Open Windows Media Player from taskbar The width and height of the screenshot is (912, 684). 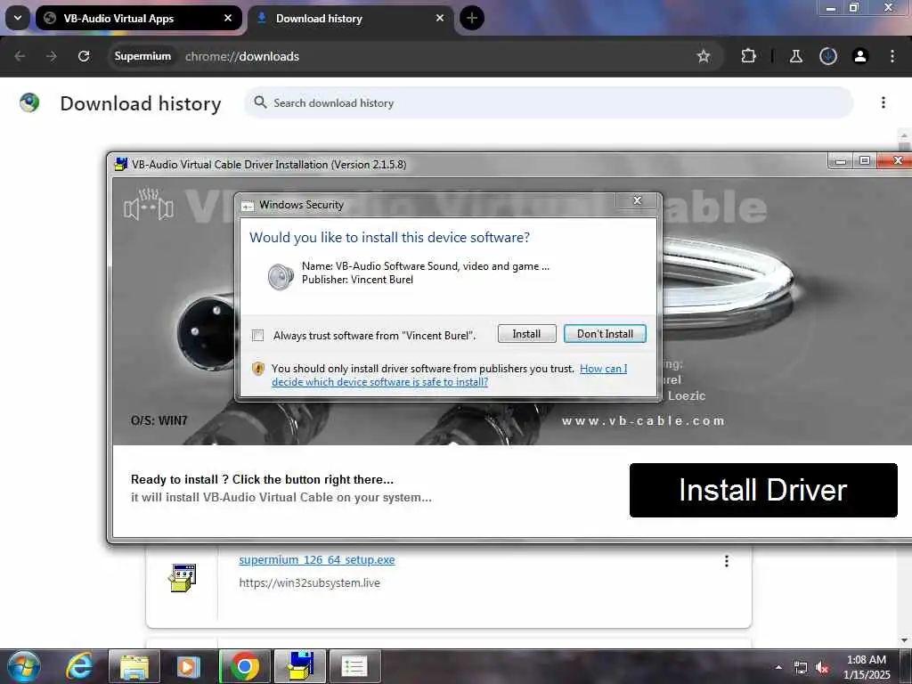pos(188,666)
